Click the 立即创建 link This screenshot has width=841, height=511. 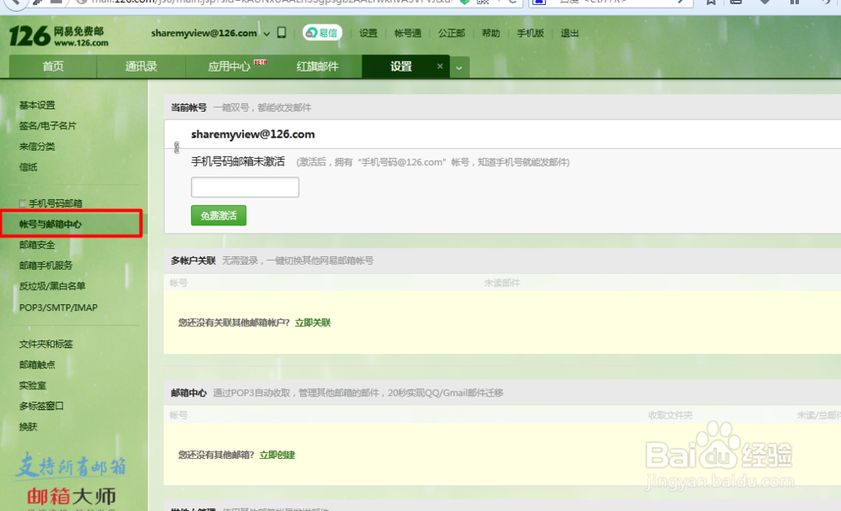coord(278,456)
